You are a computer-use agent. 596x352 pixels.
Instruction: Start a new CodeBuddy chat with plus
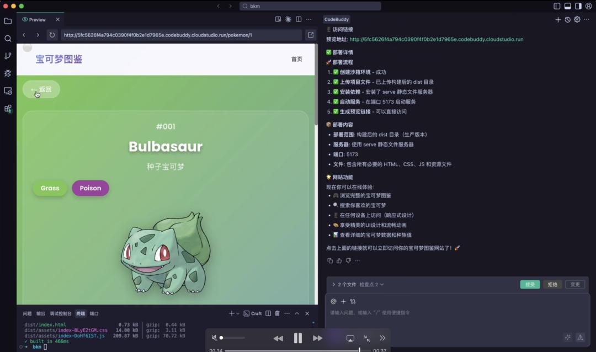click(557, 19)
